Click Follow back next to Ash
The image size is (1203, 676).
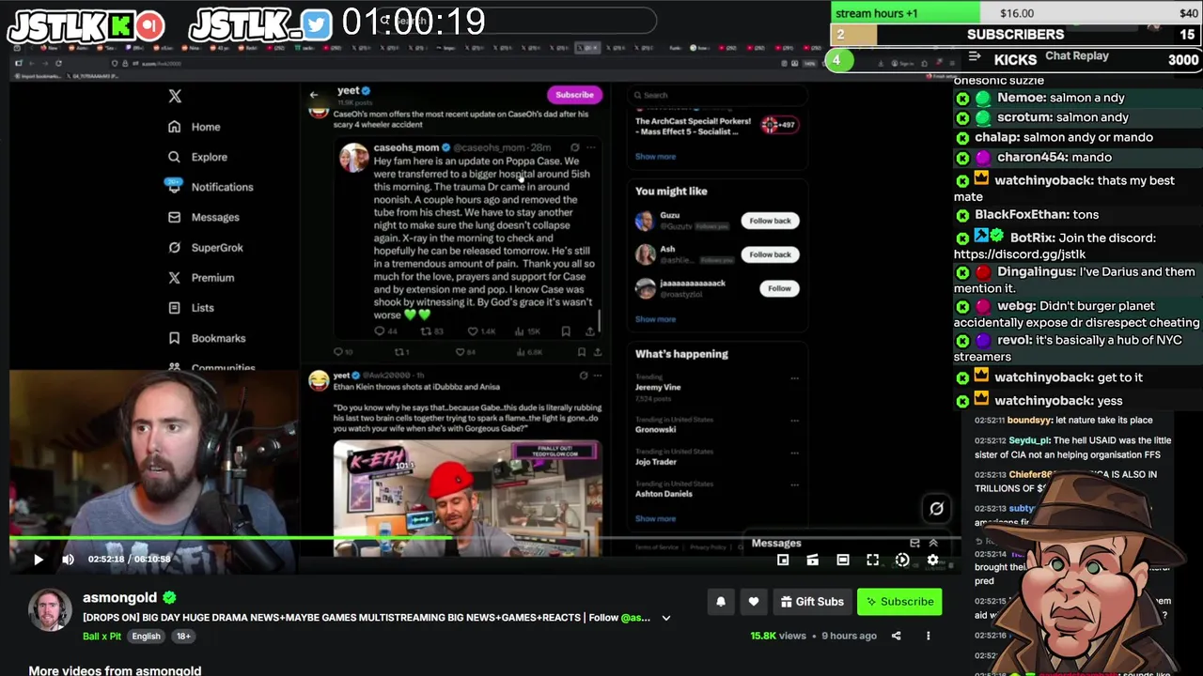coord(770,254)
